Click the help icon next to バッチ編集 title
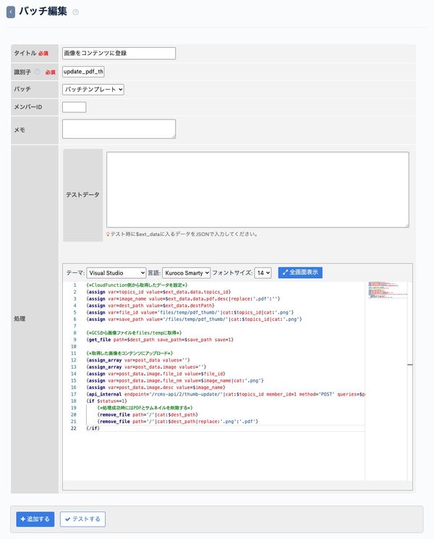The height and width of the screenshot is (539, 434). pos(75,12)
